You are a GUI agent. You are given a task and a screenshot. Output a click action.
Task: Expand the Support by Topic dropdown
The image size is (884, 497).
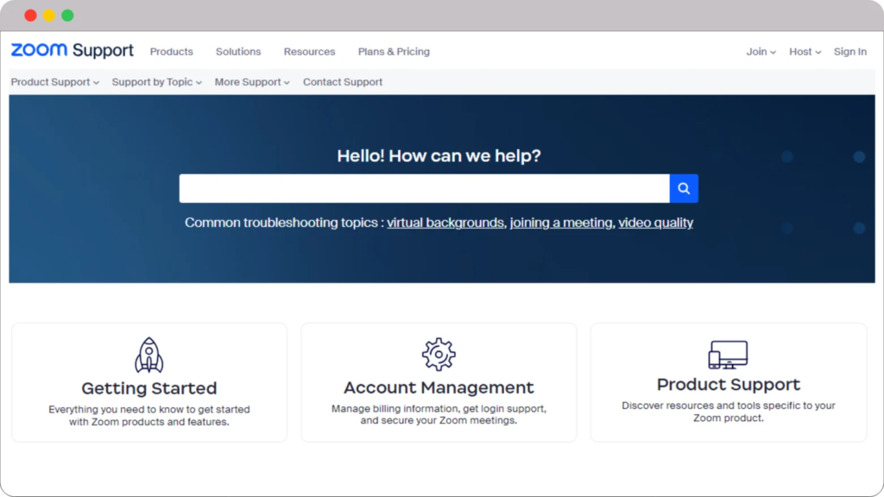pos(155,82)
